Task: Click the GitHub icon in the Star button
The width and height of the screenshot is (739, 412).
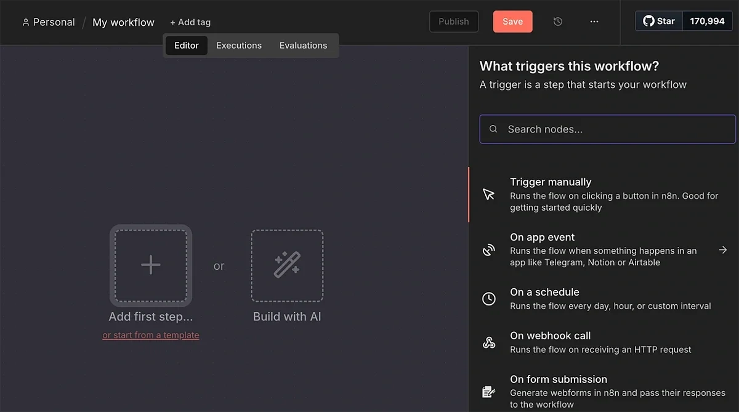Action: 648,20
